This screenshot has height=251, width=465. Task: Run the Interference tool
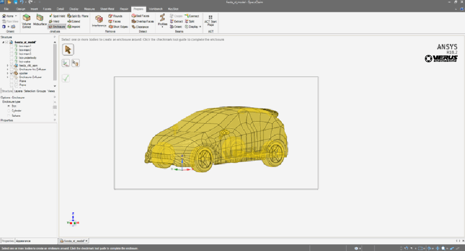99,21
